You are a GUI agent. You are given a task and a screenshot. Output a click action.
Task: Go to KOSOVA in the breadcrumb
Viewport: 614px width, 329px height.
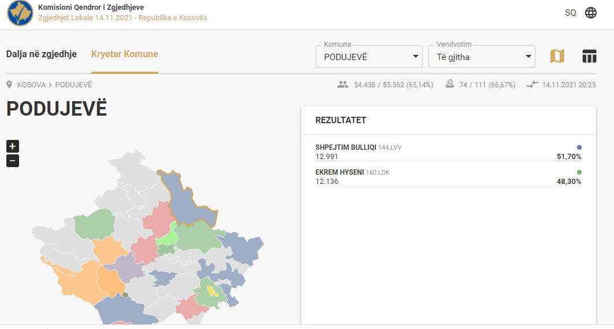(31, 84)
